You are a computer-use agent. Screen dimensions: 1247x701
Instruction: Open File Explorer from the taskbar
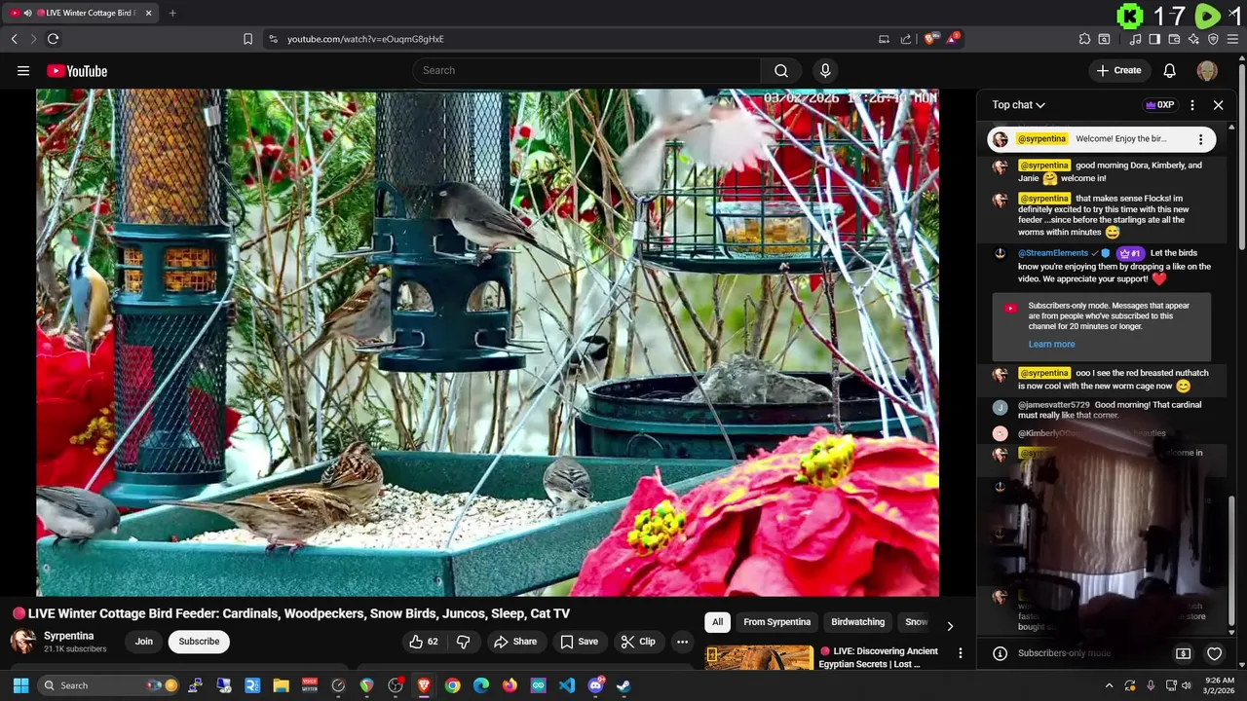pyautogui.click(x=281, y=685)
